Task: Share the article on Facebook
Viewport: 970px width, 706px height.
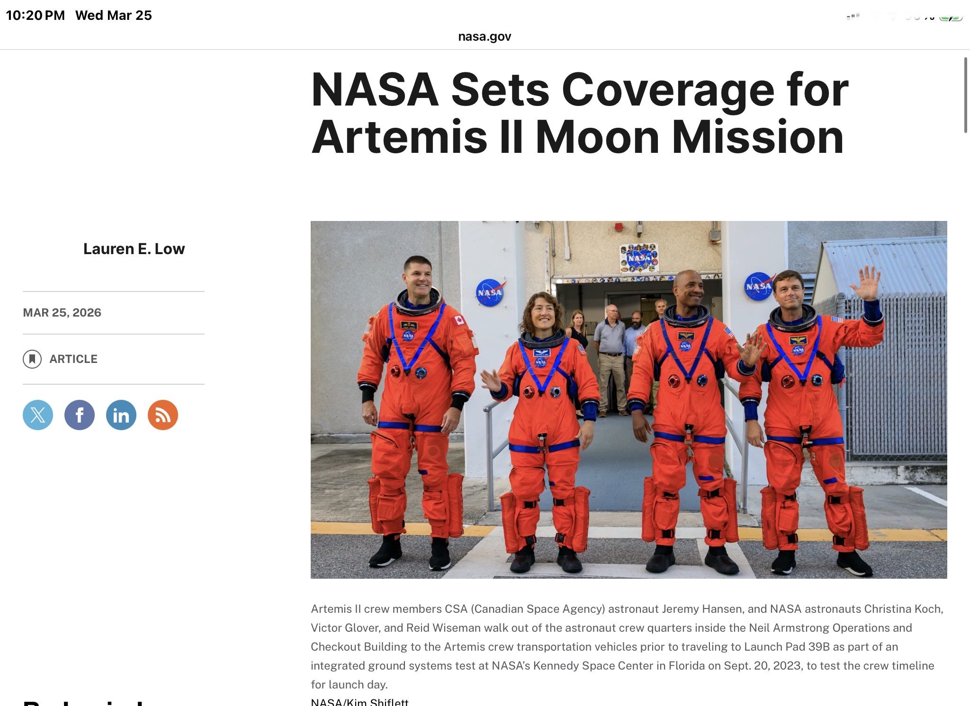Action: coord(80,415)
